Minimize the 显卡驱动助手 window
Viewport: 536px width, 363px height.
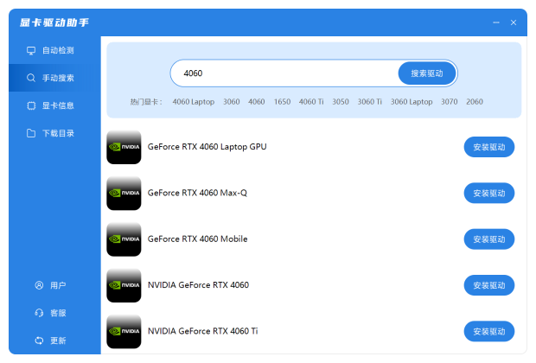coord(495,22)
